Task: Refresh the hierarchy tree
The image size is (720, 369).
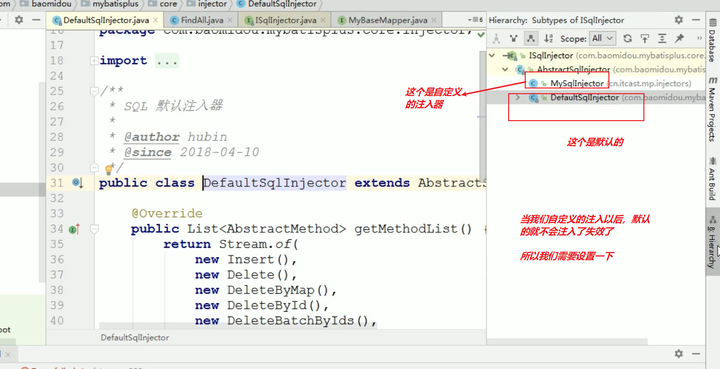Action: pyautogui.click(x=627, y=38)
